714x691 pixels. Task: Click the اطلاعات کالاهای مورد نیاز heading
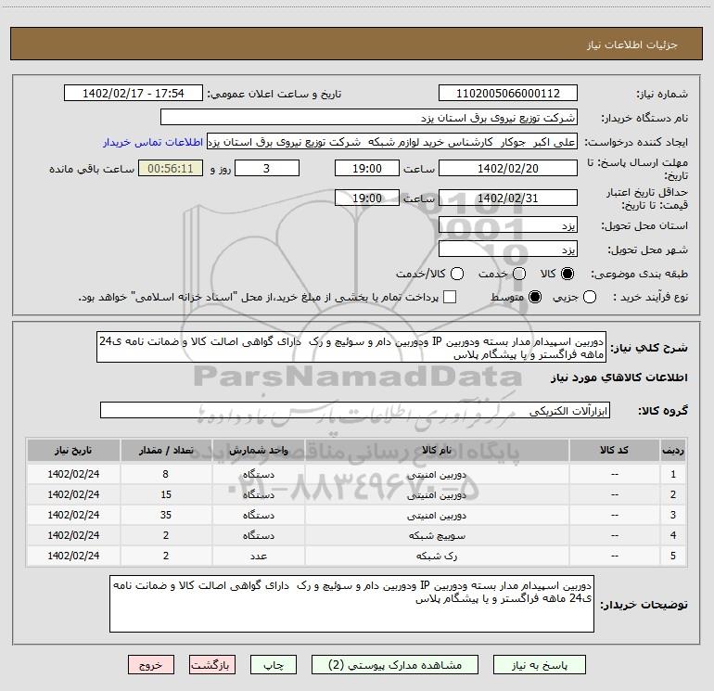coord(619,377)
